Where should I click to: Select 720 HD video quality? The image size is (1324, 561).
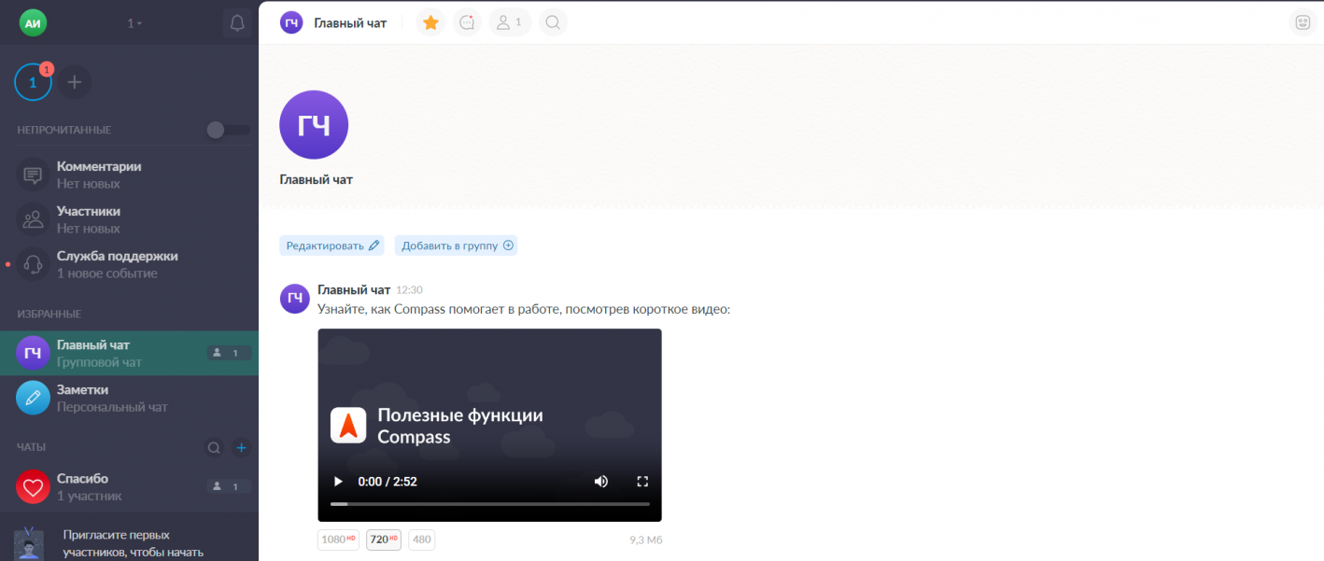384,540
